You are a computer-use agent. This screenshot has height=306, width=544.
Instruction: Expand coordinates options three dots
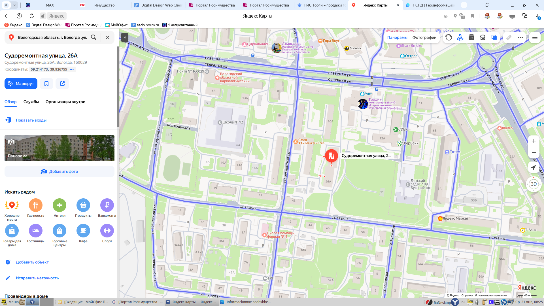[72, 69]
